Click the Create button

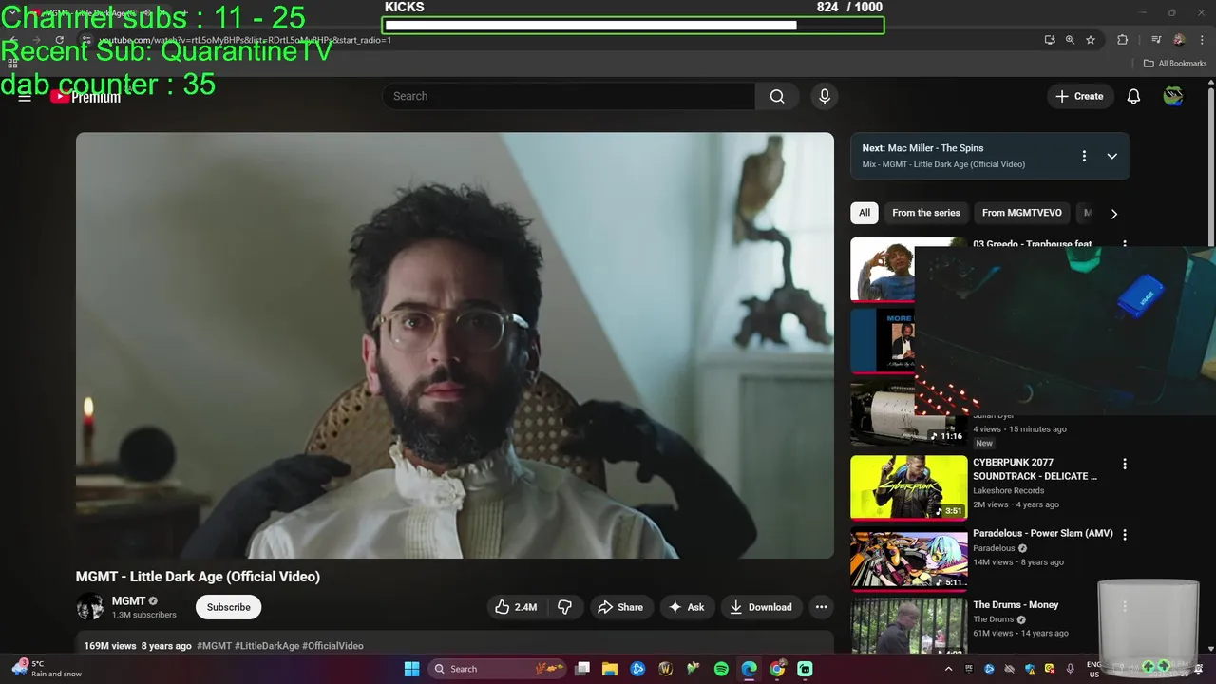pos(1080,96)
